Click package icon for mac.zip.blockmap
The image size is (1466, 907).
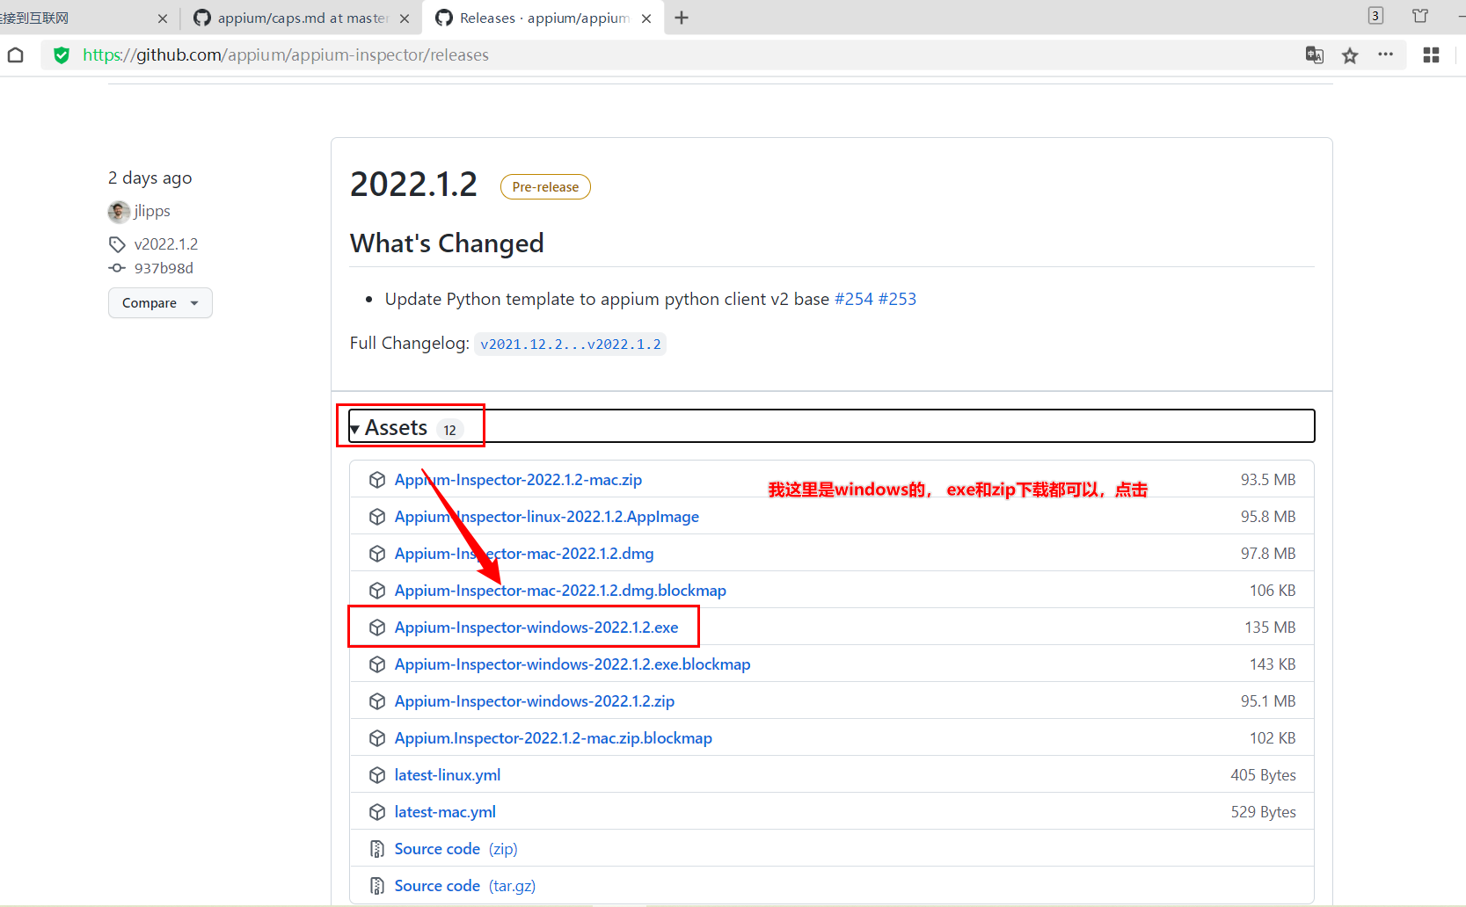click(x=377, y=738)
